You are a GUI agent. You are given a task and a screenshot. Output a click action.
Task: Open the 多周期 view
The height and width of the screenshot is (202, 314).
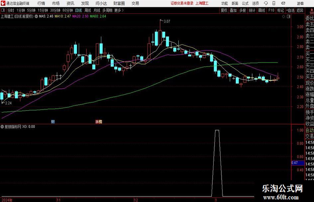107,10
